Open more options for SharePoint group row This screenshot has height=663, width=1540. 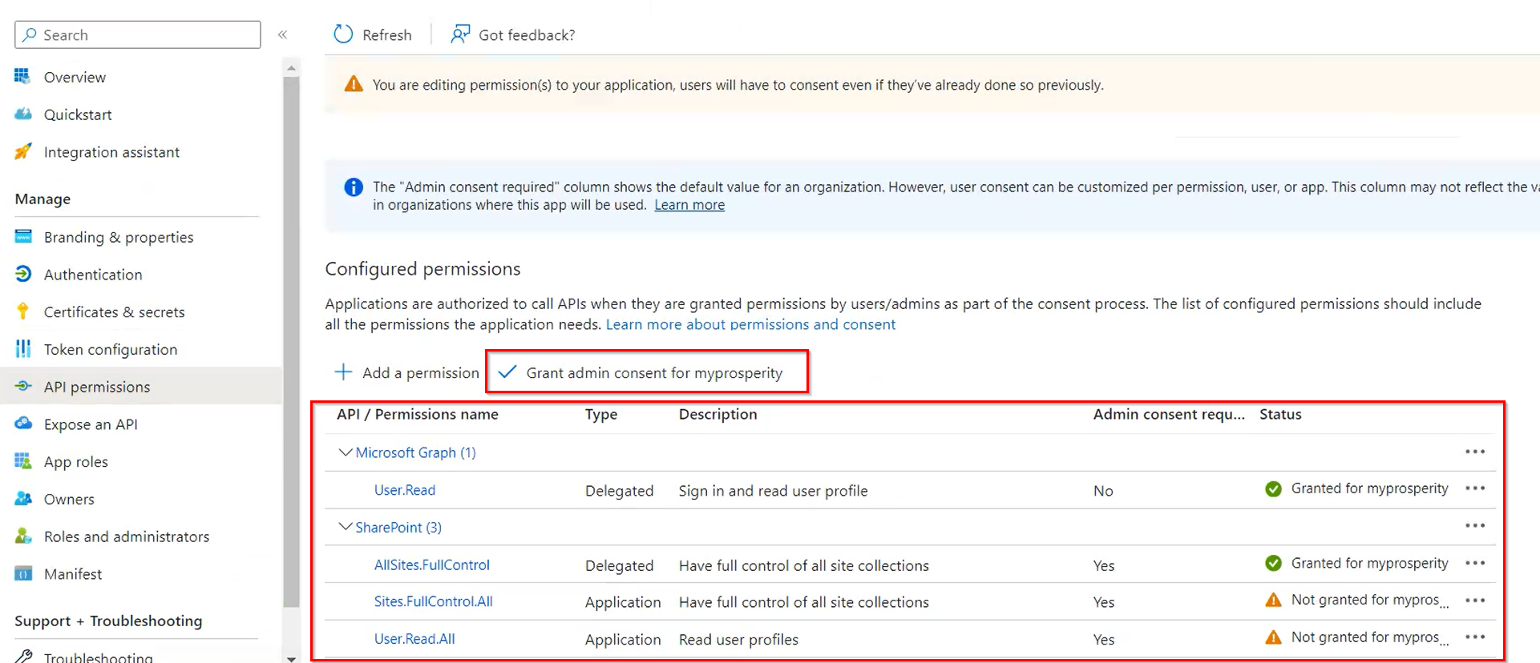click(1475, 525)
